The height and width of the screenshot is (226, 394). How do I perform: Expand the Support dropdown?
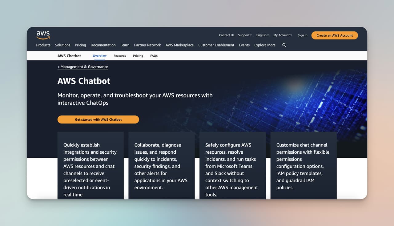coord(245,35)
